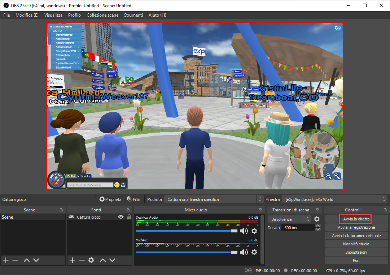
Task: Toggle visibility of the Cattura gioco source
Action: click(x=121, y=217)
